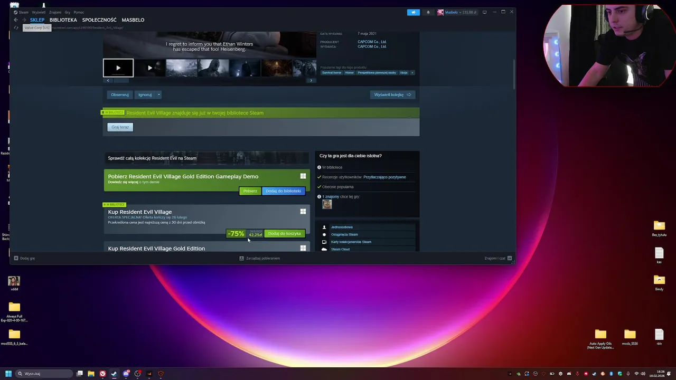Add Resident Evil Village to cart with Dodaj do koszyka

point(284,233)
